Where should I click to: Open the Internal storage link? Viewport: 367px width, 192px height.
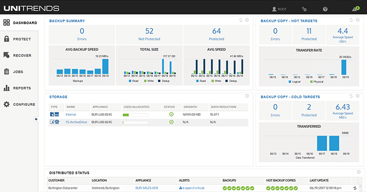(x=71, y=114)
